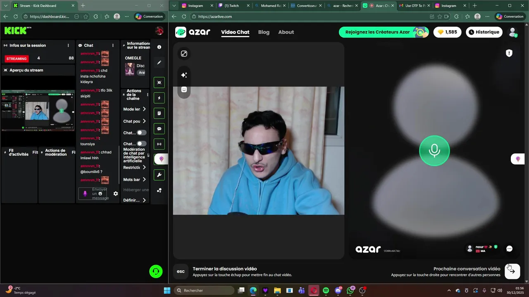
Task: Open the Azar emoji smiley icon
Action: (184, 90)
